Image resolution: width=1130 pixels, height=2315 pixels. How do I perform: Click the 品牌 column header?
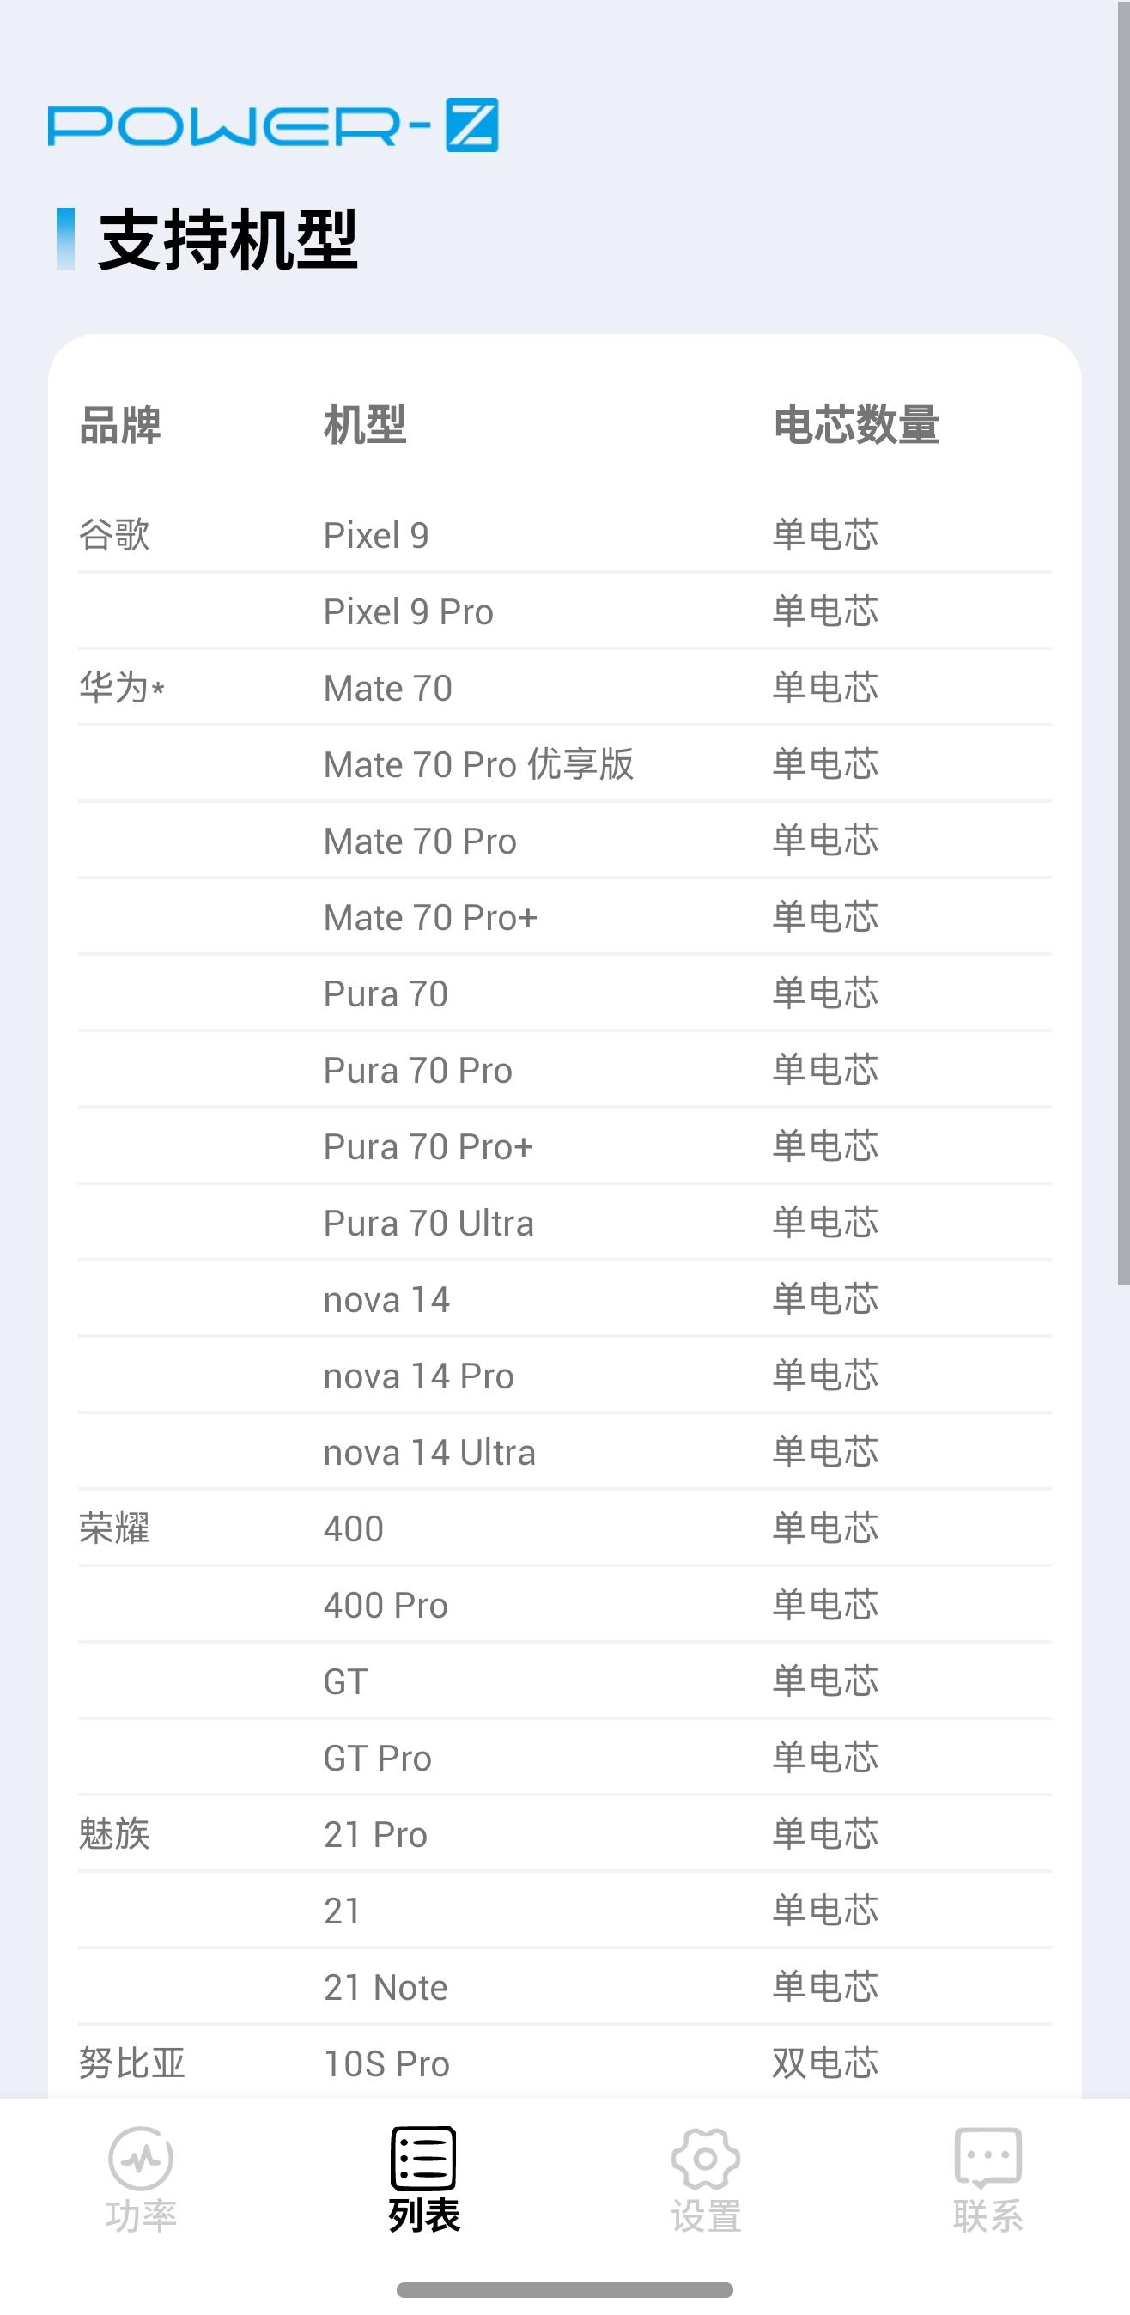click(120, 425)
